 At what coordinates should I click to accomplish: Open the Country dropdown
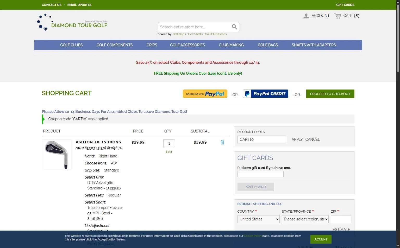(258, 219)
